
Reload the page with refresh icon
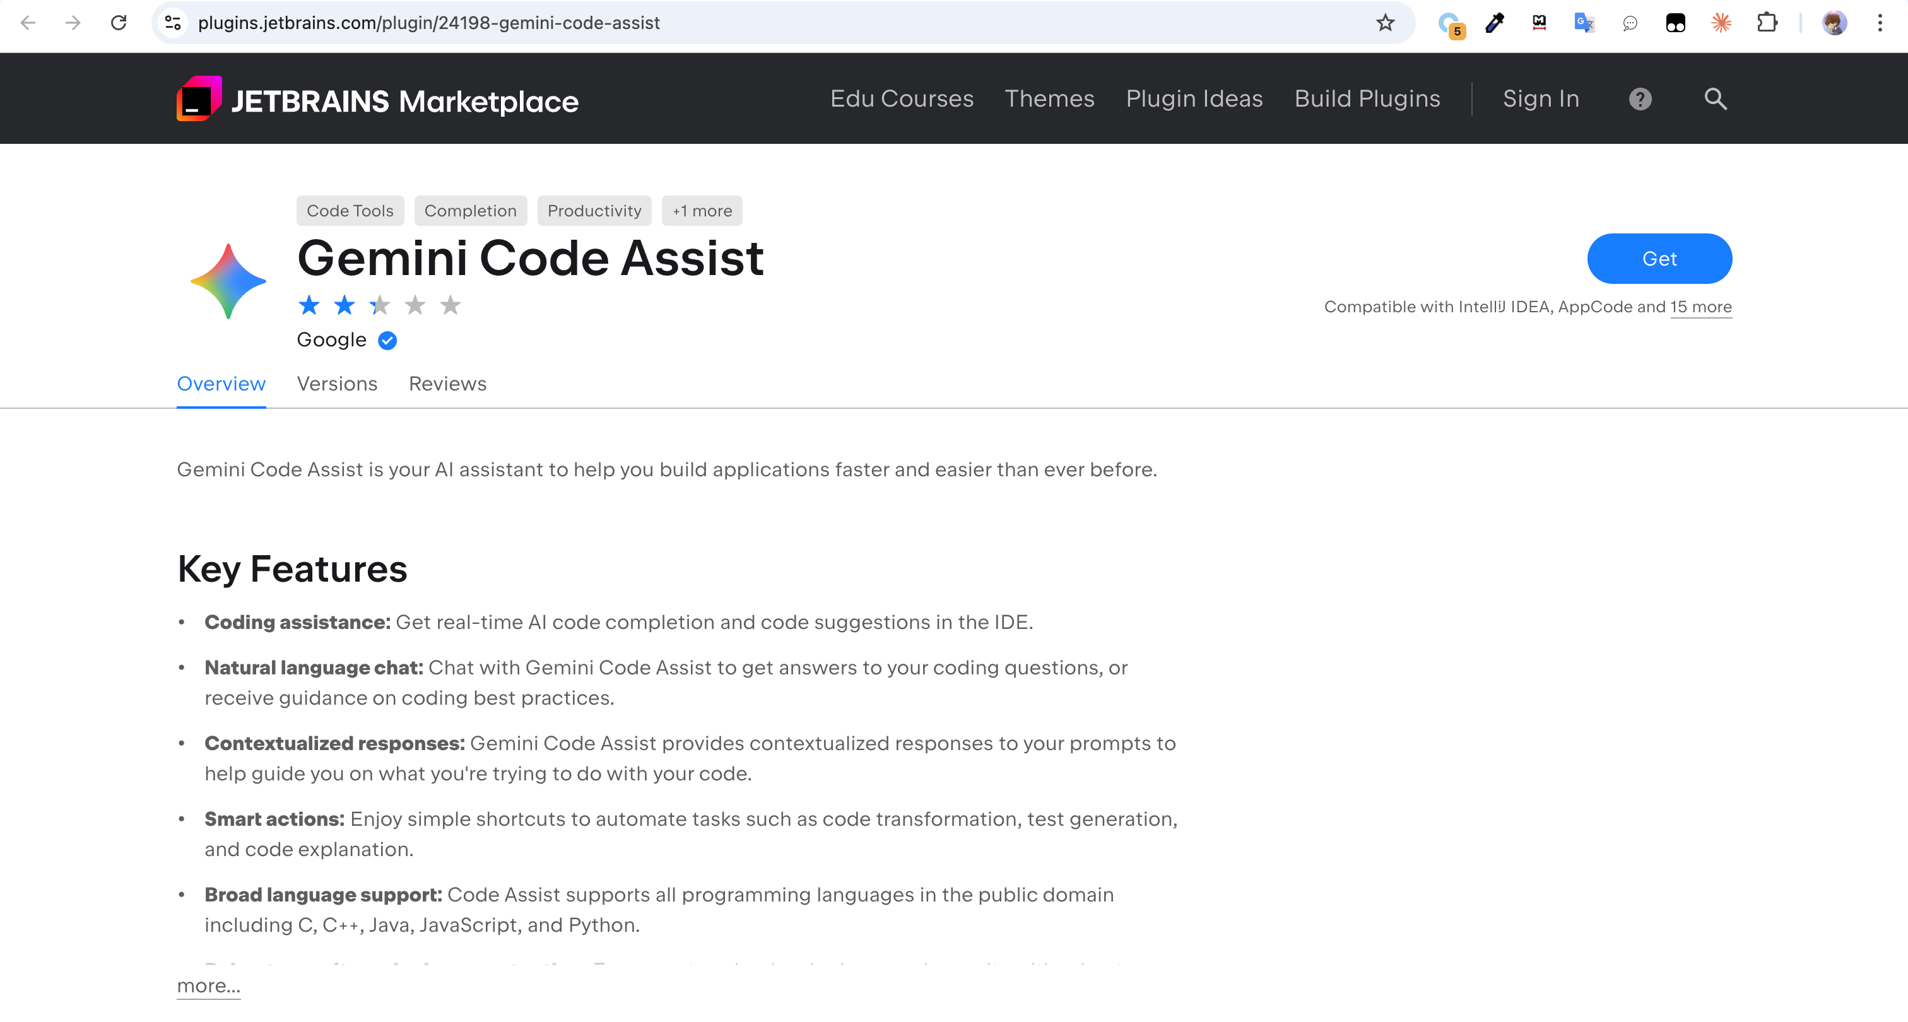(x=119, y=23)
